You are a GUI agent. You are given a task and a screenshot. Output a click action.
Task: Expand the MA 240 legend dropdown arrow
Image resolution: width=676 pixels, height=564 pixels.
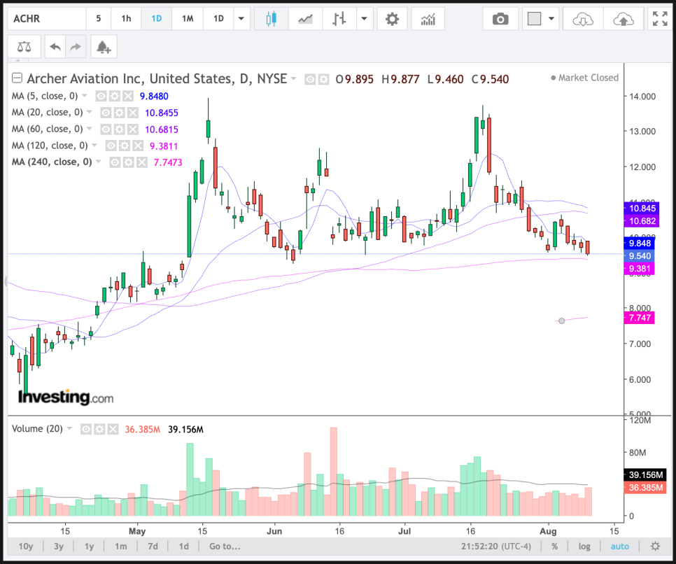[99, 161]
